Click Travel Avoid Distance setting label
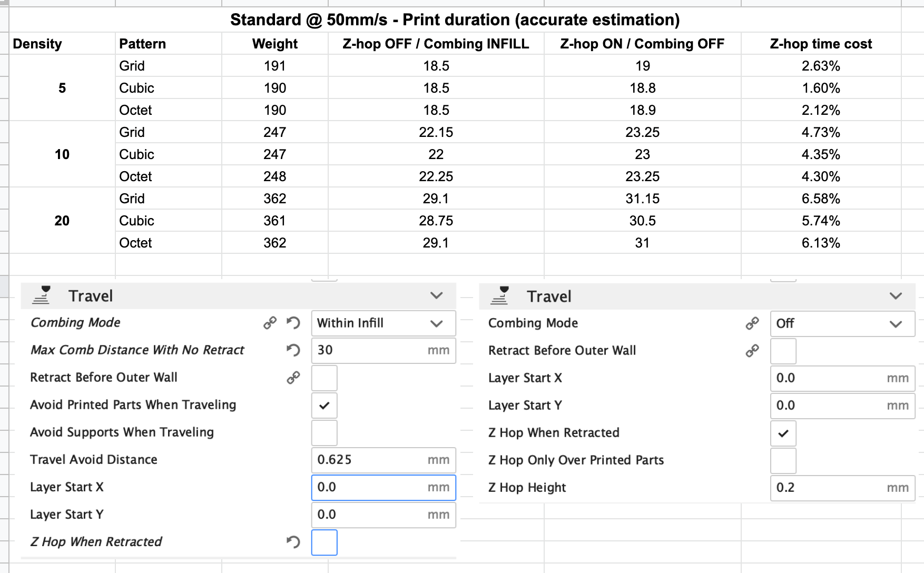Screen dimensions: 924x573 click(x=94, y=460)
